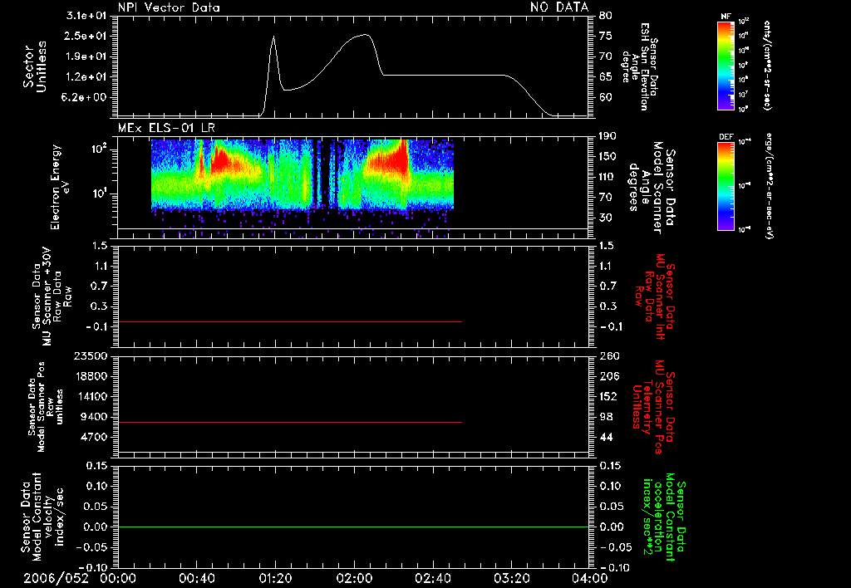Click the green 'Model Constant acceleration' label
The height and width of the screenshot is (588, 851).
coord(665,517)
